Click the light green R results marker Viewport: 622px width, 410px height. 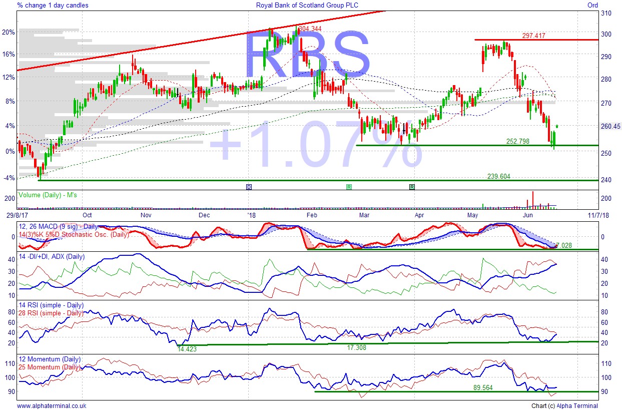coord(349,187)
